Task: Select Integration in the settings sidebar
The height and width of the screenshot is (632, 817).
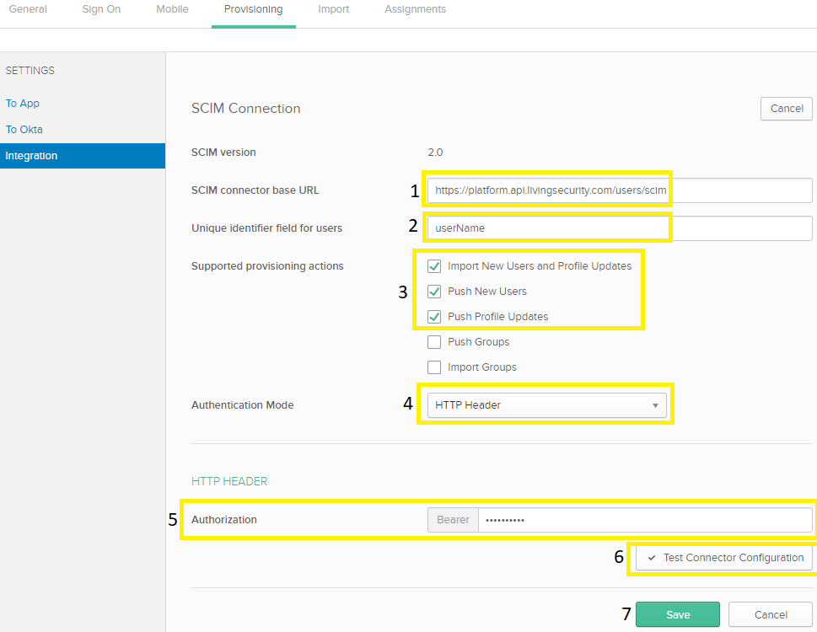Action: coord(83,156)
